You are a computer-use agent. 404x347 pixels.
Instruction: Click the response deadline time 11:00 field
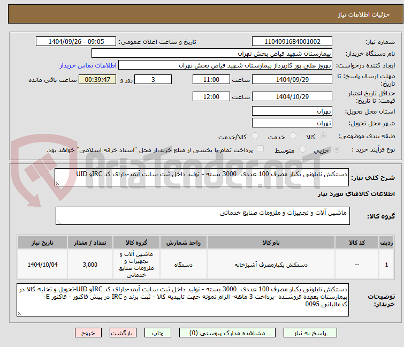[x=211, y=79]
